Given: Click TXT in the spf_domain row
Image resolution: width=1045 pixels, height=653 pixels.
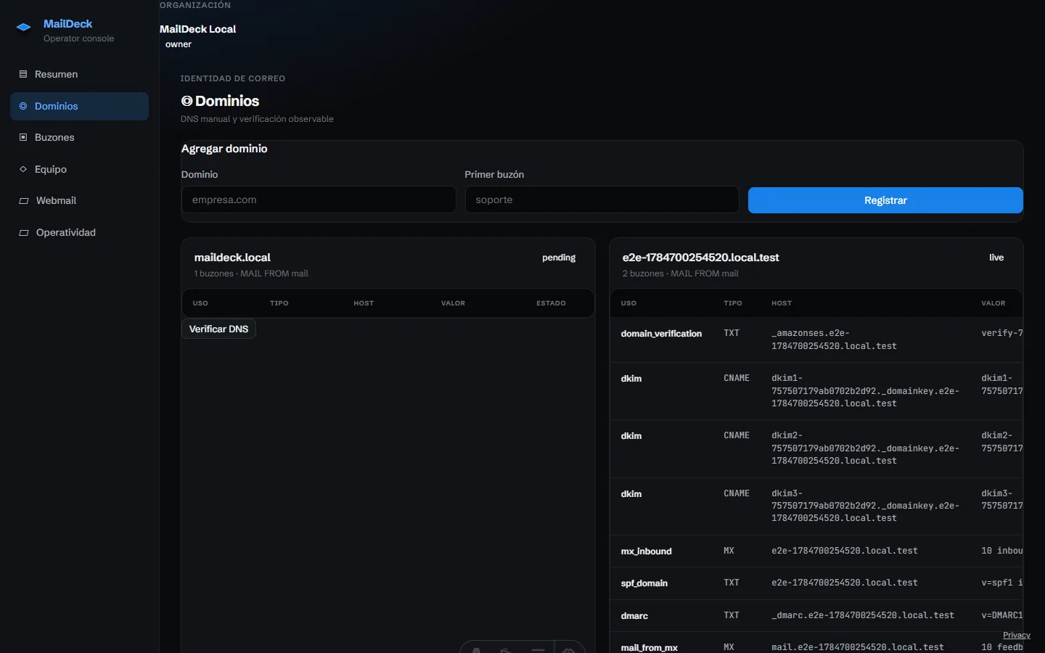Looking at the screenshot, I should pos(731,583).
